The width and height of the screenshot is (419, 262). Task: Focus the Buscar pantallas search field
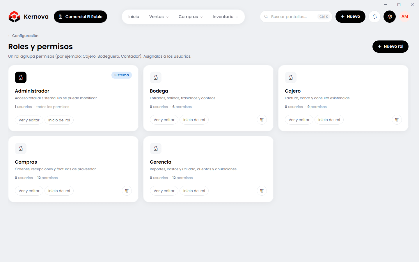[296, 17]
